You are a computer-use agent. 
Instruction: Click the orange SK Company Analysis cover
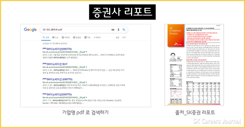click(176, 36)
